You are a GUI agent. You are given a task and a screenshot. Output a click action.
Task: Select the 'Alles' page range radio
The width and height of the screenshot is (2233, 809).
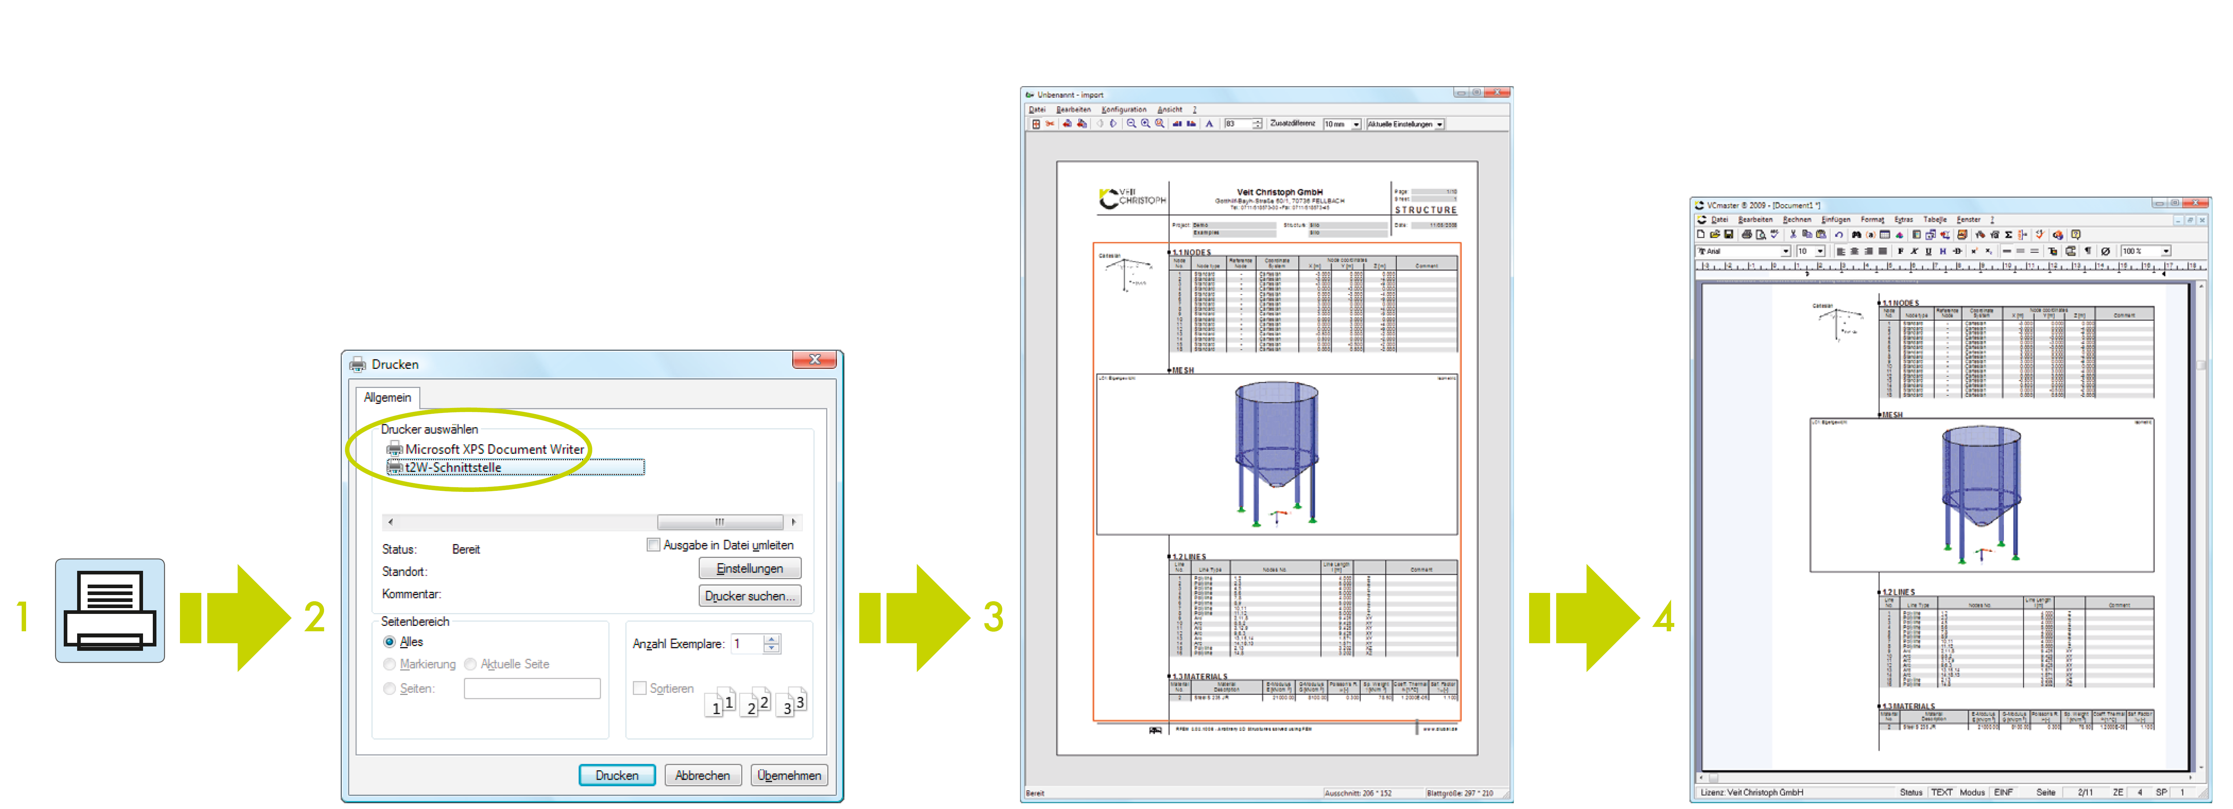pos(390,642)
